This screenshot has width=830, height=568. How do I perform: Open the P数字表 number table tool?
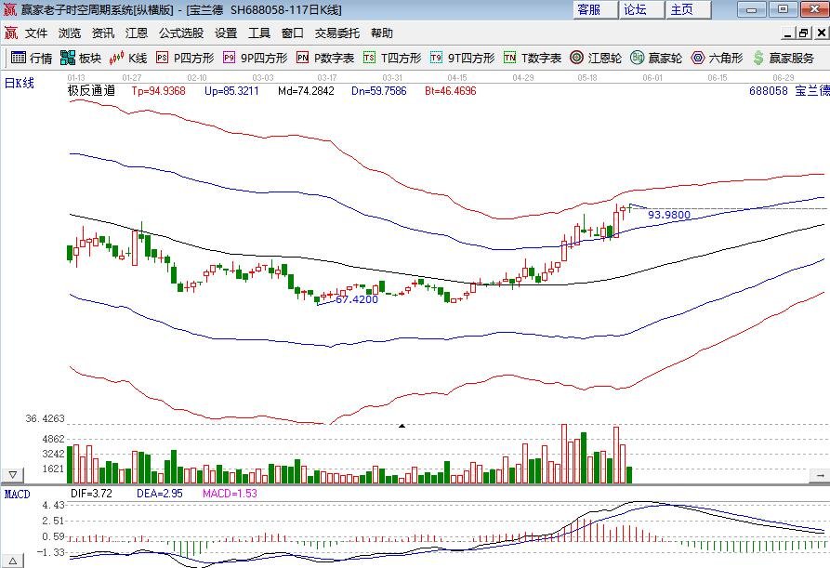point(325,58)
